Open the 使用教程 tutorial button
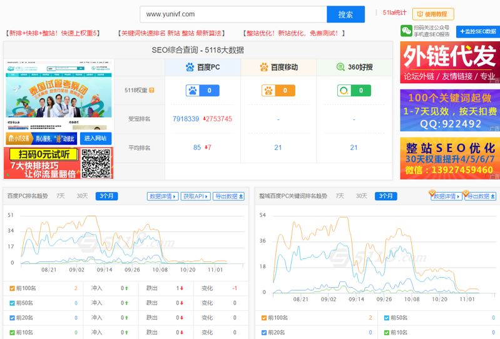 [x=433, y=14]
